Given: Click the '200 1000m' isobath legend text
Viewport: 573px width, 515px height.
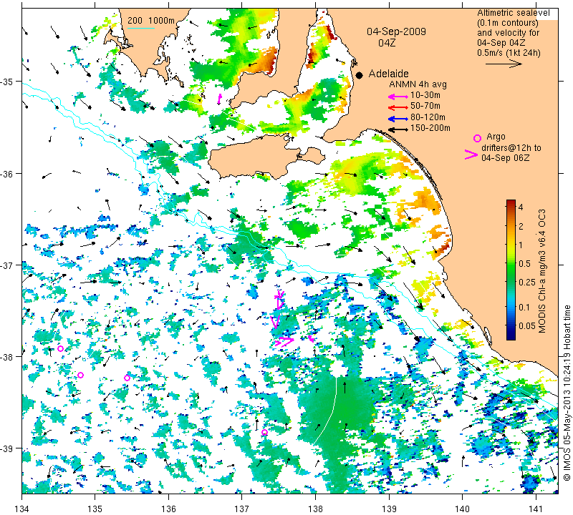Looking at the screenshot, I should coord(151,21).
